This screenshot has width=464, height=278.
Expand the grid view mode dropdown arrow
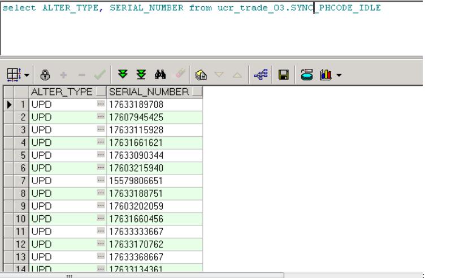point(27,75)
